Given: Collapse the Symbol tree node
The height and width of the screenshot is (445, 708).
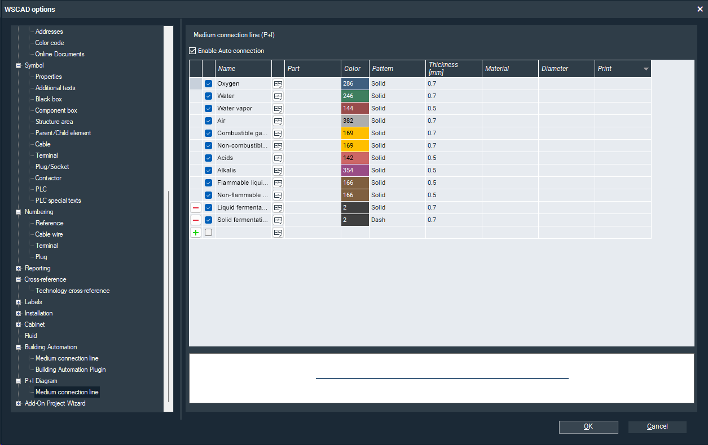Looking at the screenshot, I should 19,65.
